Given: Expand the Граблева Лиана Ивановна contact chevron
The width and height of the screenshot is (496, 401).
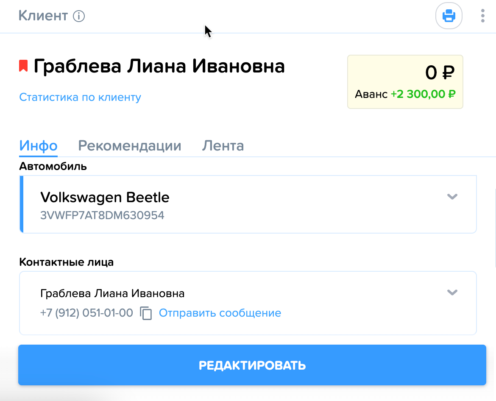Looking at the screenshot, I should (x=452, y=292).
